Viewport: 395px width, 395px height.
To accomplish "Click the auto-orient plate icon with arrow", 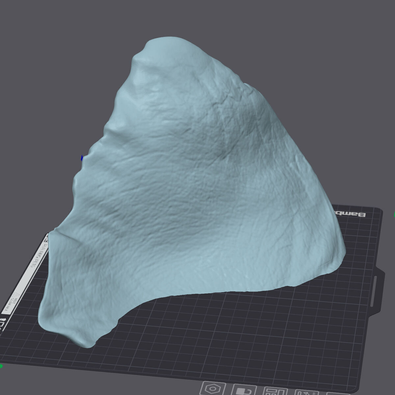I will coord(306,392).
